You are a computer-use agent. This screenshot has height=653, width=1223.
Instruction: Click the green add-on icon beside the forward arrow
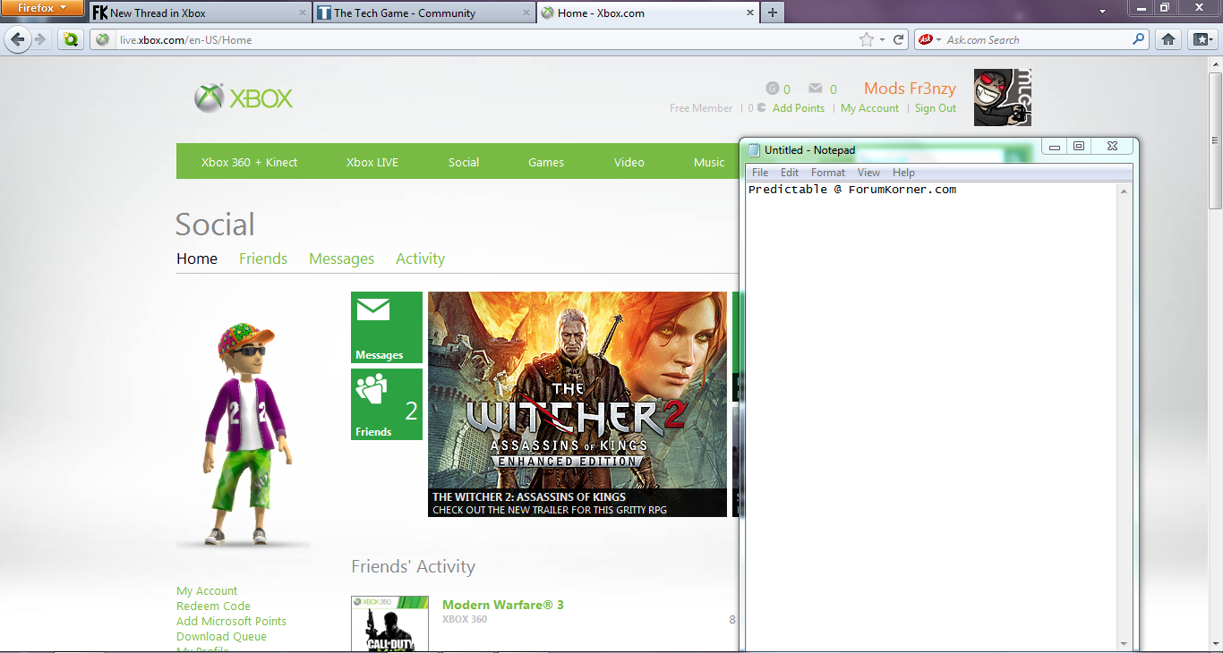[70, 39]
